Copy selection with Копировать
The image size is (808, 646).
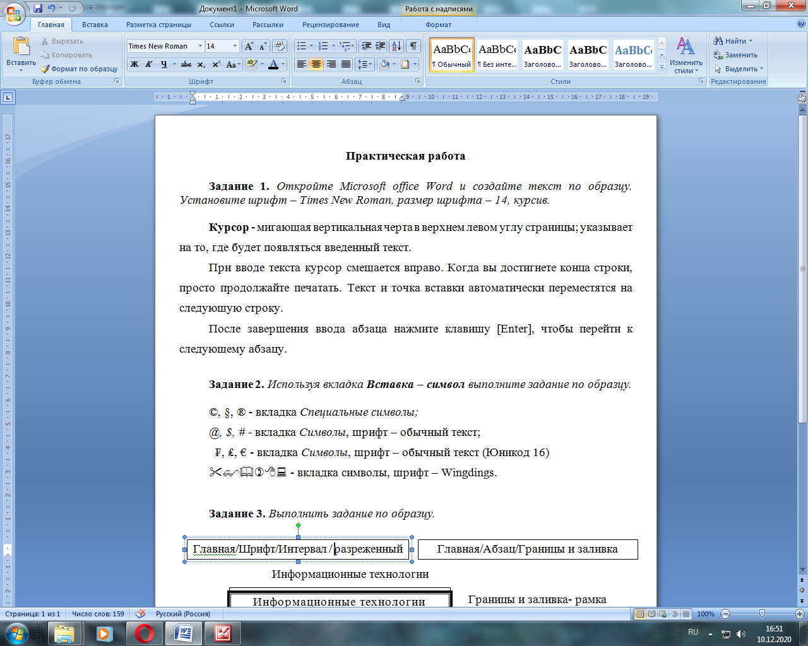coord(66,55)
